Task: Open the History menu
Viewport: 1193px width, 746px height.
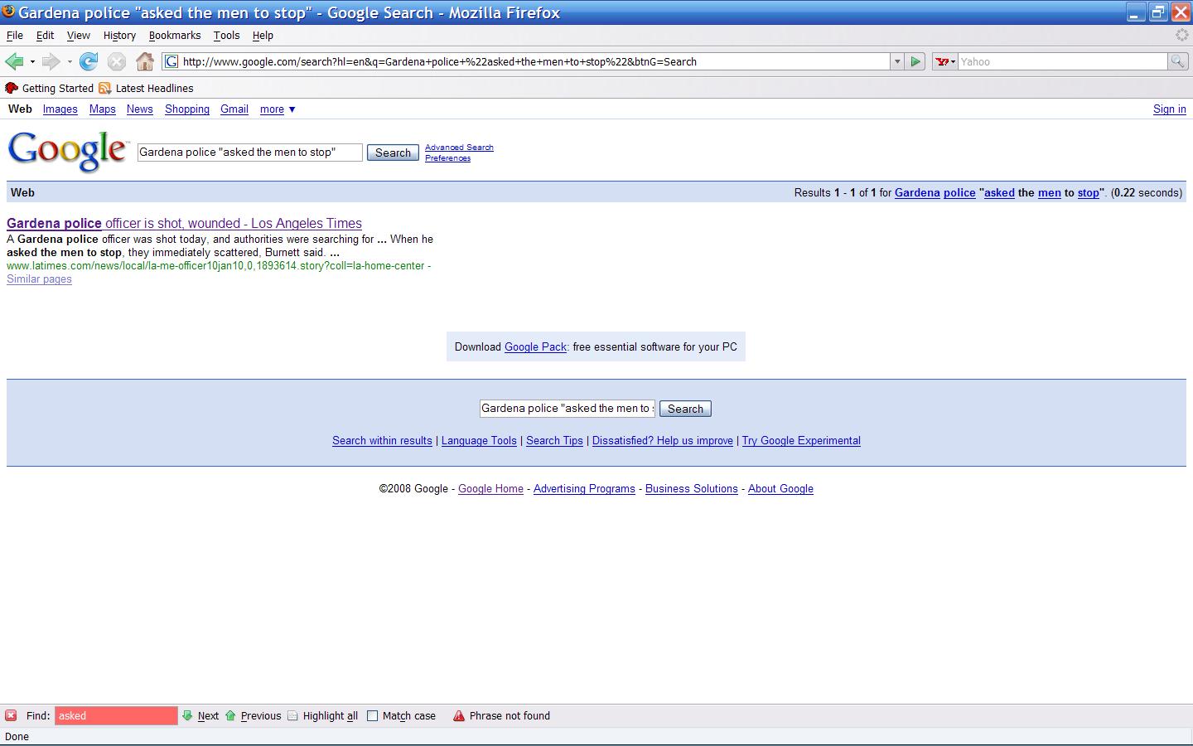Action: click(119, 35)
